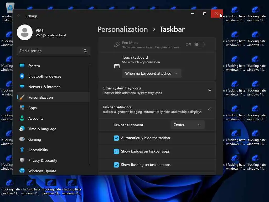Select Personalization category
The image size is (269, 202).
53,97
